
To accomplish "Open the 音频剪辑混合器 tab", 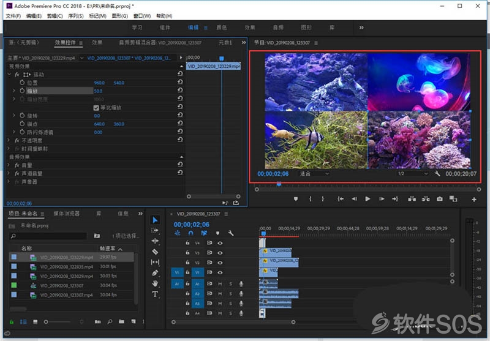I will coord(160,42).
